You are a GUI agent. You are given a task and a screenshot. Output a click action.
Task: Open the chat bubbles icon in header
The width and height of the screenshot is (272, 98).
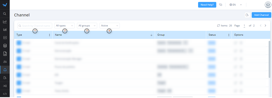click(x=221, y=5)
